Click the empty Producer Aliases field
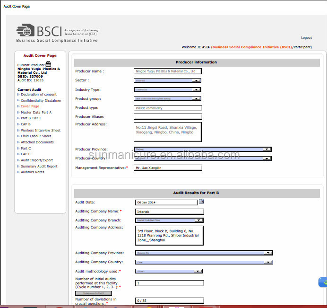Screen dimensions: 327x308 point(168,116)
